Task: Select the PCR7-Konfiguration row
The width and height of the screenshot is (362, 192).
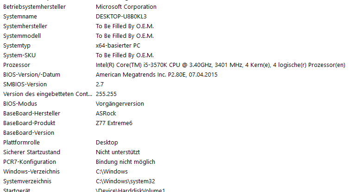Action: 30,162
